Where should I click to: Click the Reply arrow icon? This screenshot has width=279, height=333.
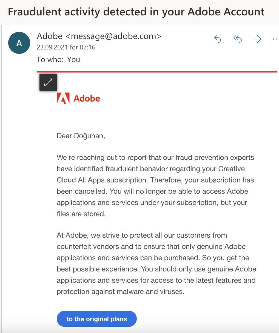(x=218, y=39)
